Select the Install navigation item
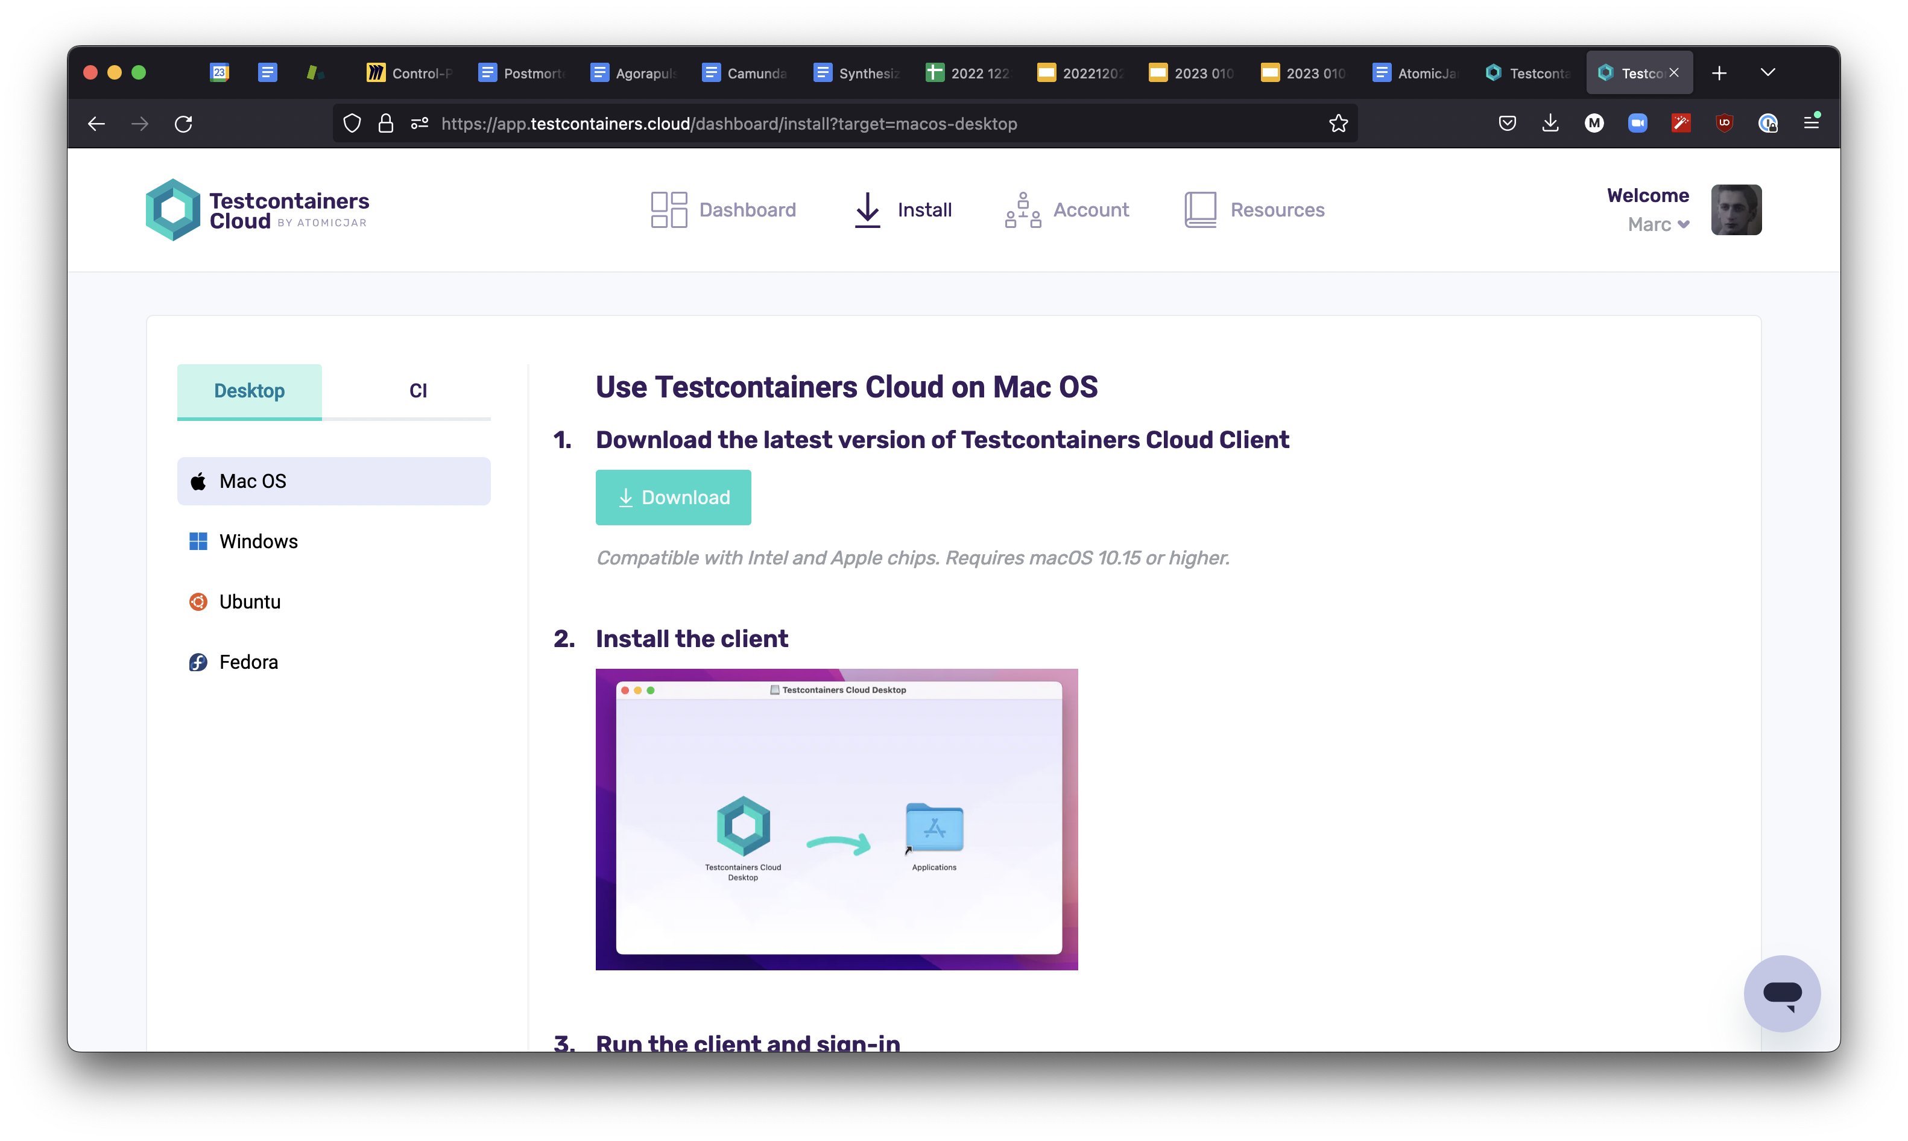Image resolution: width=1908 pixels, height=1141 pixels. [903, 210]
